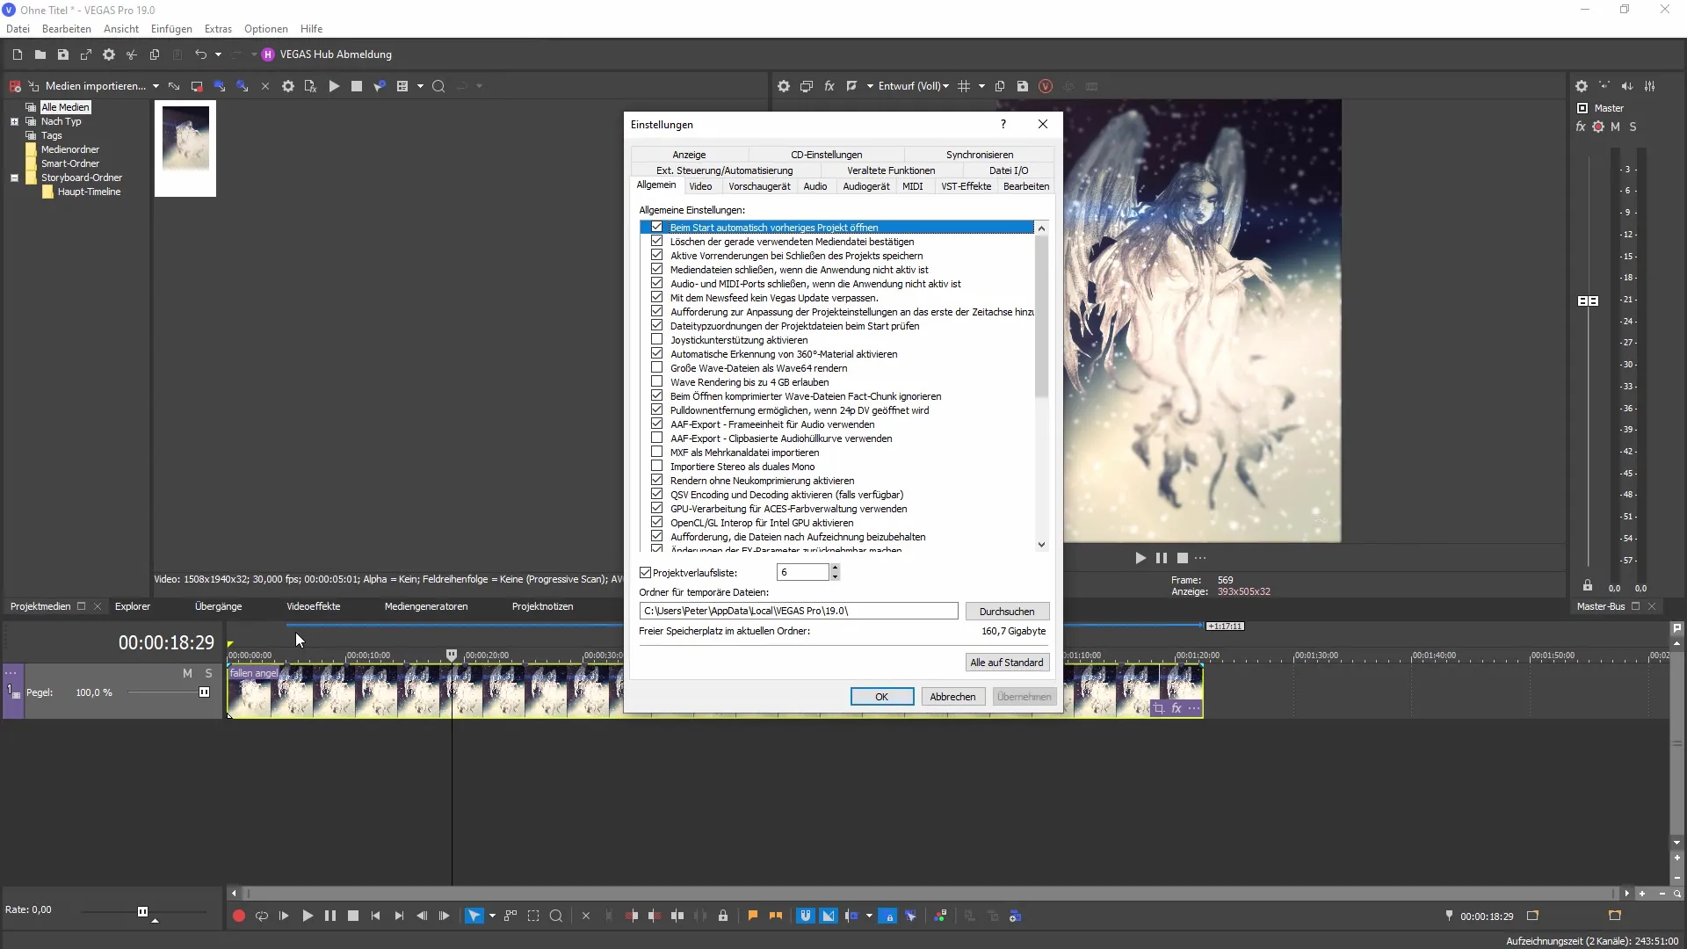Toggle 'MXF als Mehrkanaldatei importieren' checkbox
Viewport: 1687px width, 949px height.
coord(656,452)
